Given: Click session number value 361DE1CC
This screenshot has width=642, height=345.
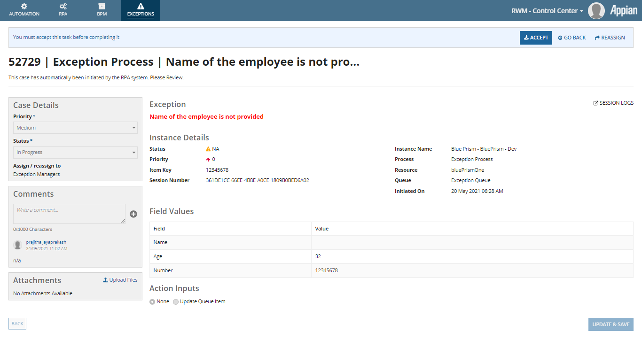Looking at the screenshot, I should pyautogui.click(x=257, y=180).
